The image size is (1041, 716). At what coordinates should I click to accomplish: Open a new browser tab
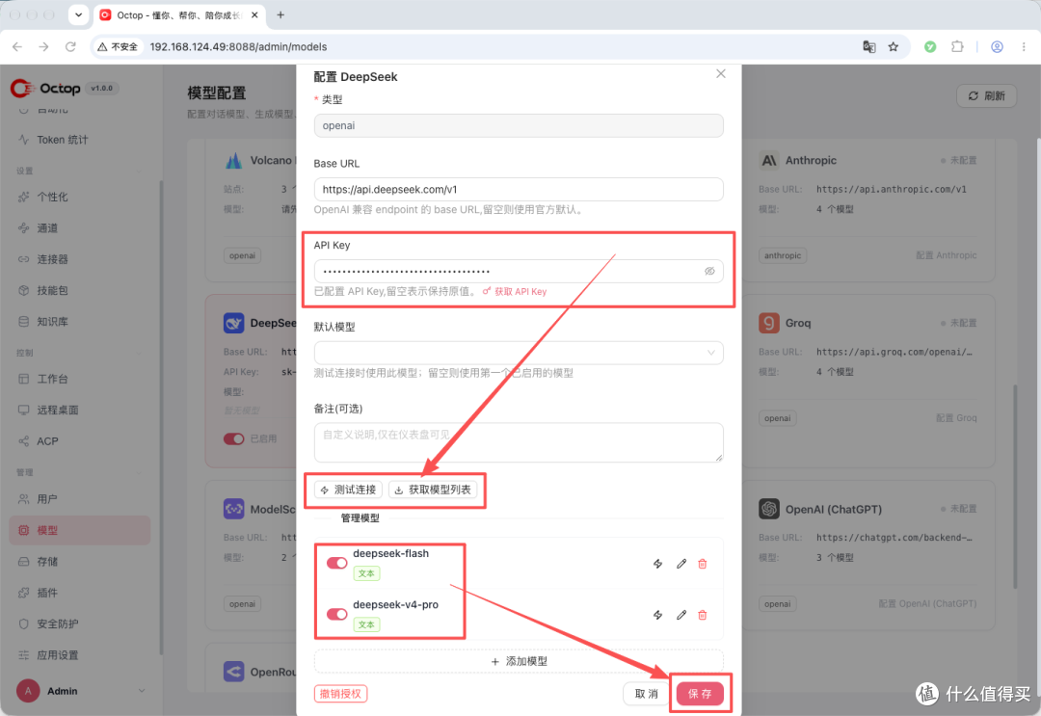click(280, 14)
